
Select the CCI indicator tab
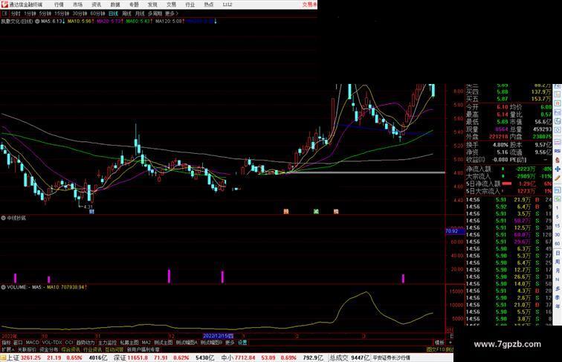[69, 343]
